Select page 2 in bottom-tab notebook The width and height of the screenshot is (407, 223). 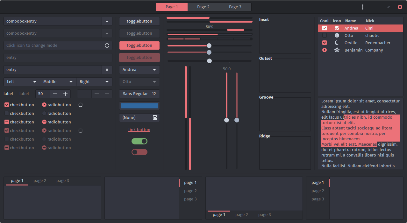click(242, 215)
